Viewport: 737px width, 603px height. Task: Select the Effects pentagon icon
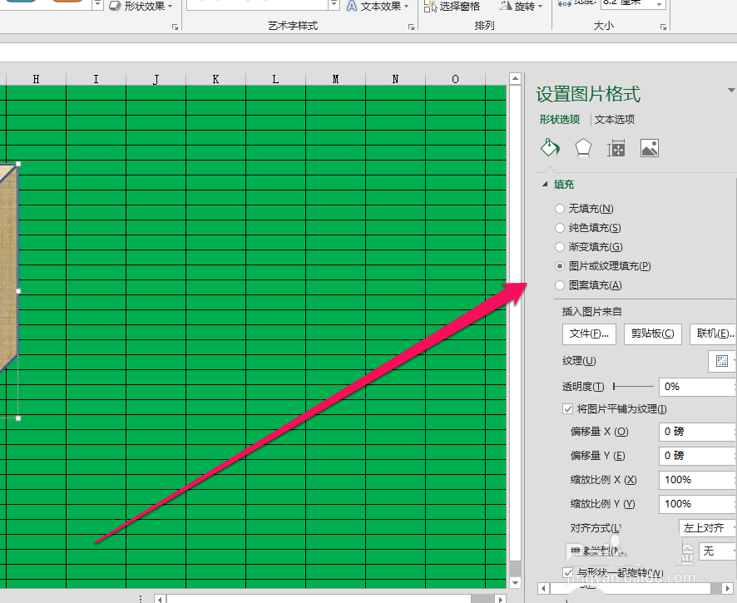coord(583,147)
